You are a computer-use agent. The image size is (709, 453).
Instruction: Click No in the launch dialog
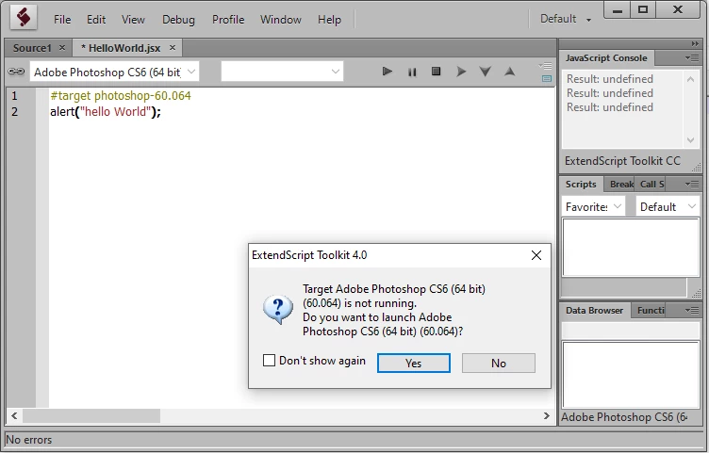coord(499,364)
